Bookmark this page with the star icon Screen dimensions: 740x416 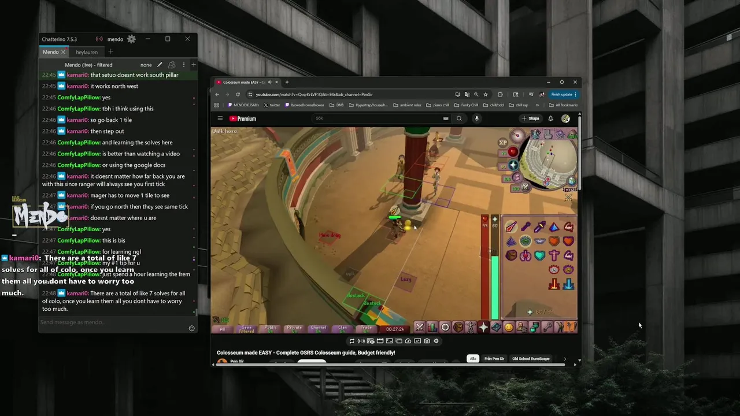coord(486,94)
